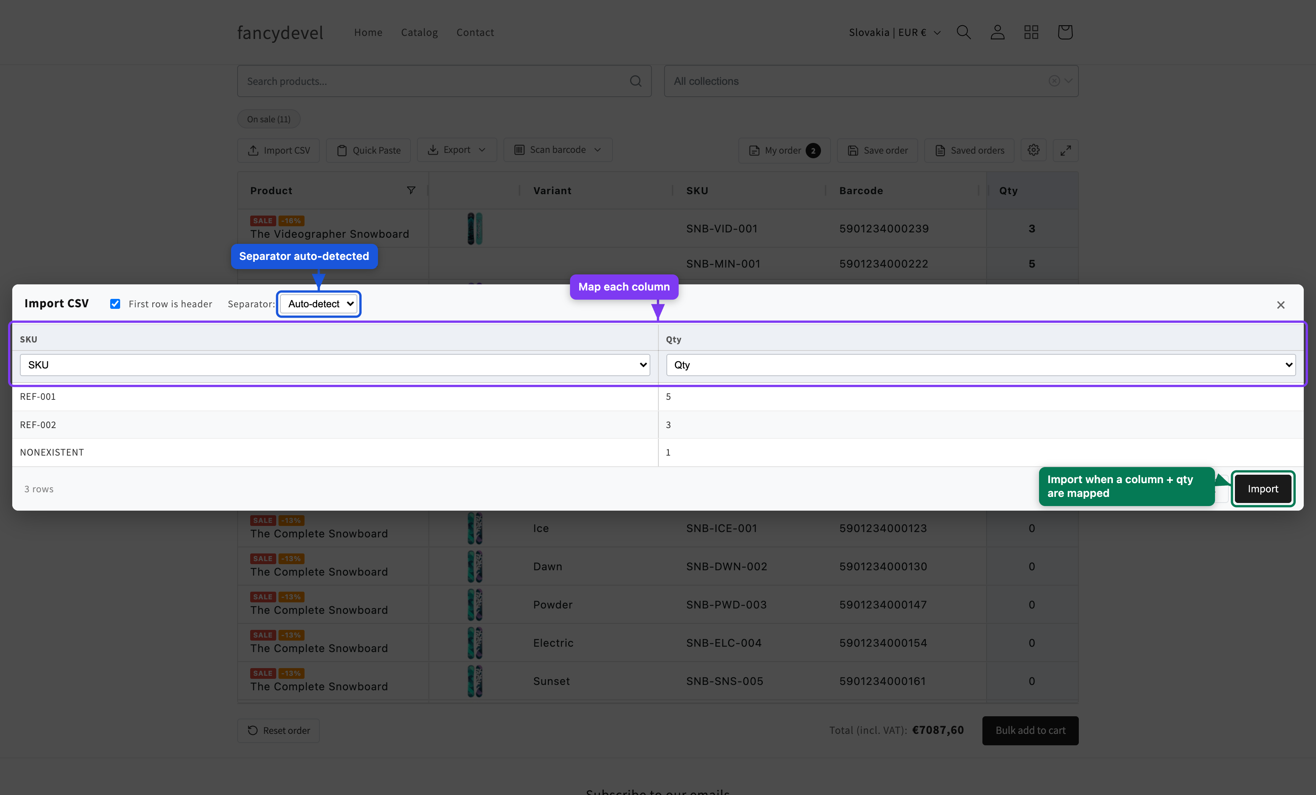Click the REF-001 row cell

point(335,396)
